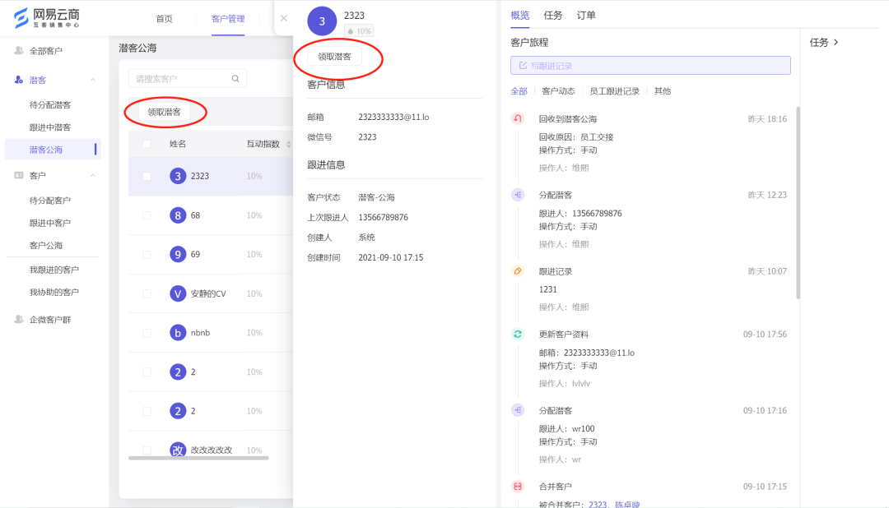
Task: Click 领取潜客 in the customer detail panel
Action: [333, 58]
